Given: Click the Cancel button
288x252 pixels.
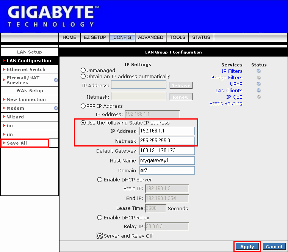Looking at the screenshot, I should pyautogui.click(x=274, y=246).
